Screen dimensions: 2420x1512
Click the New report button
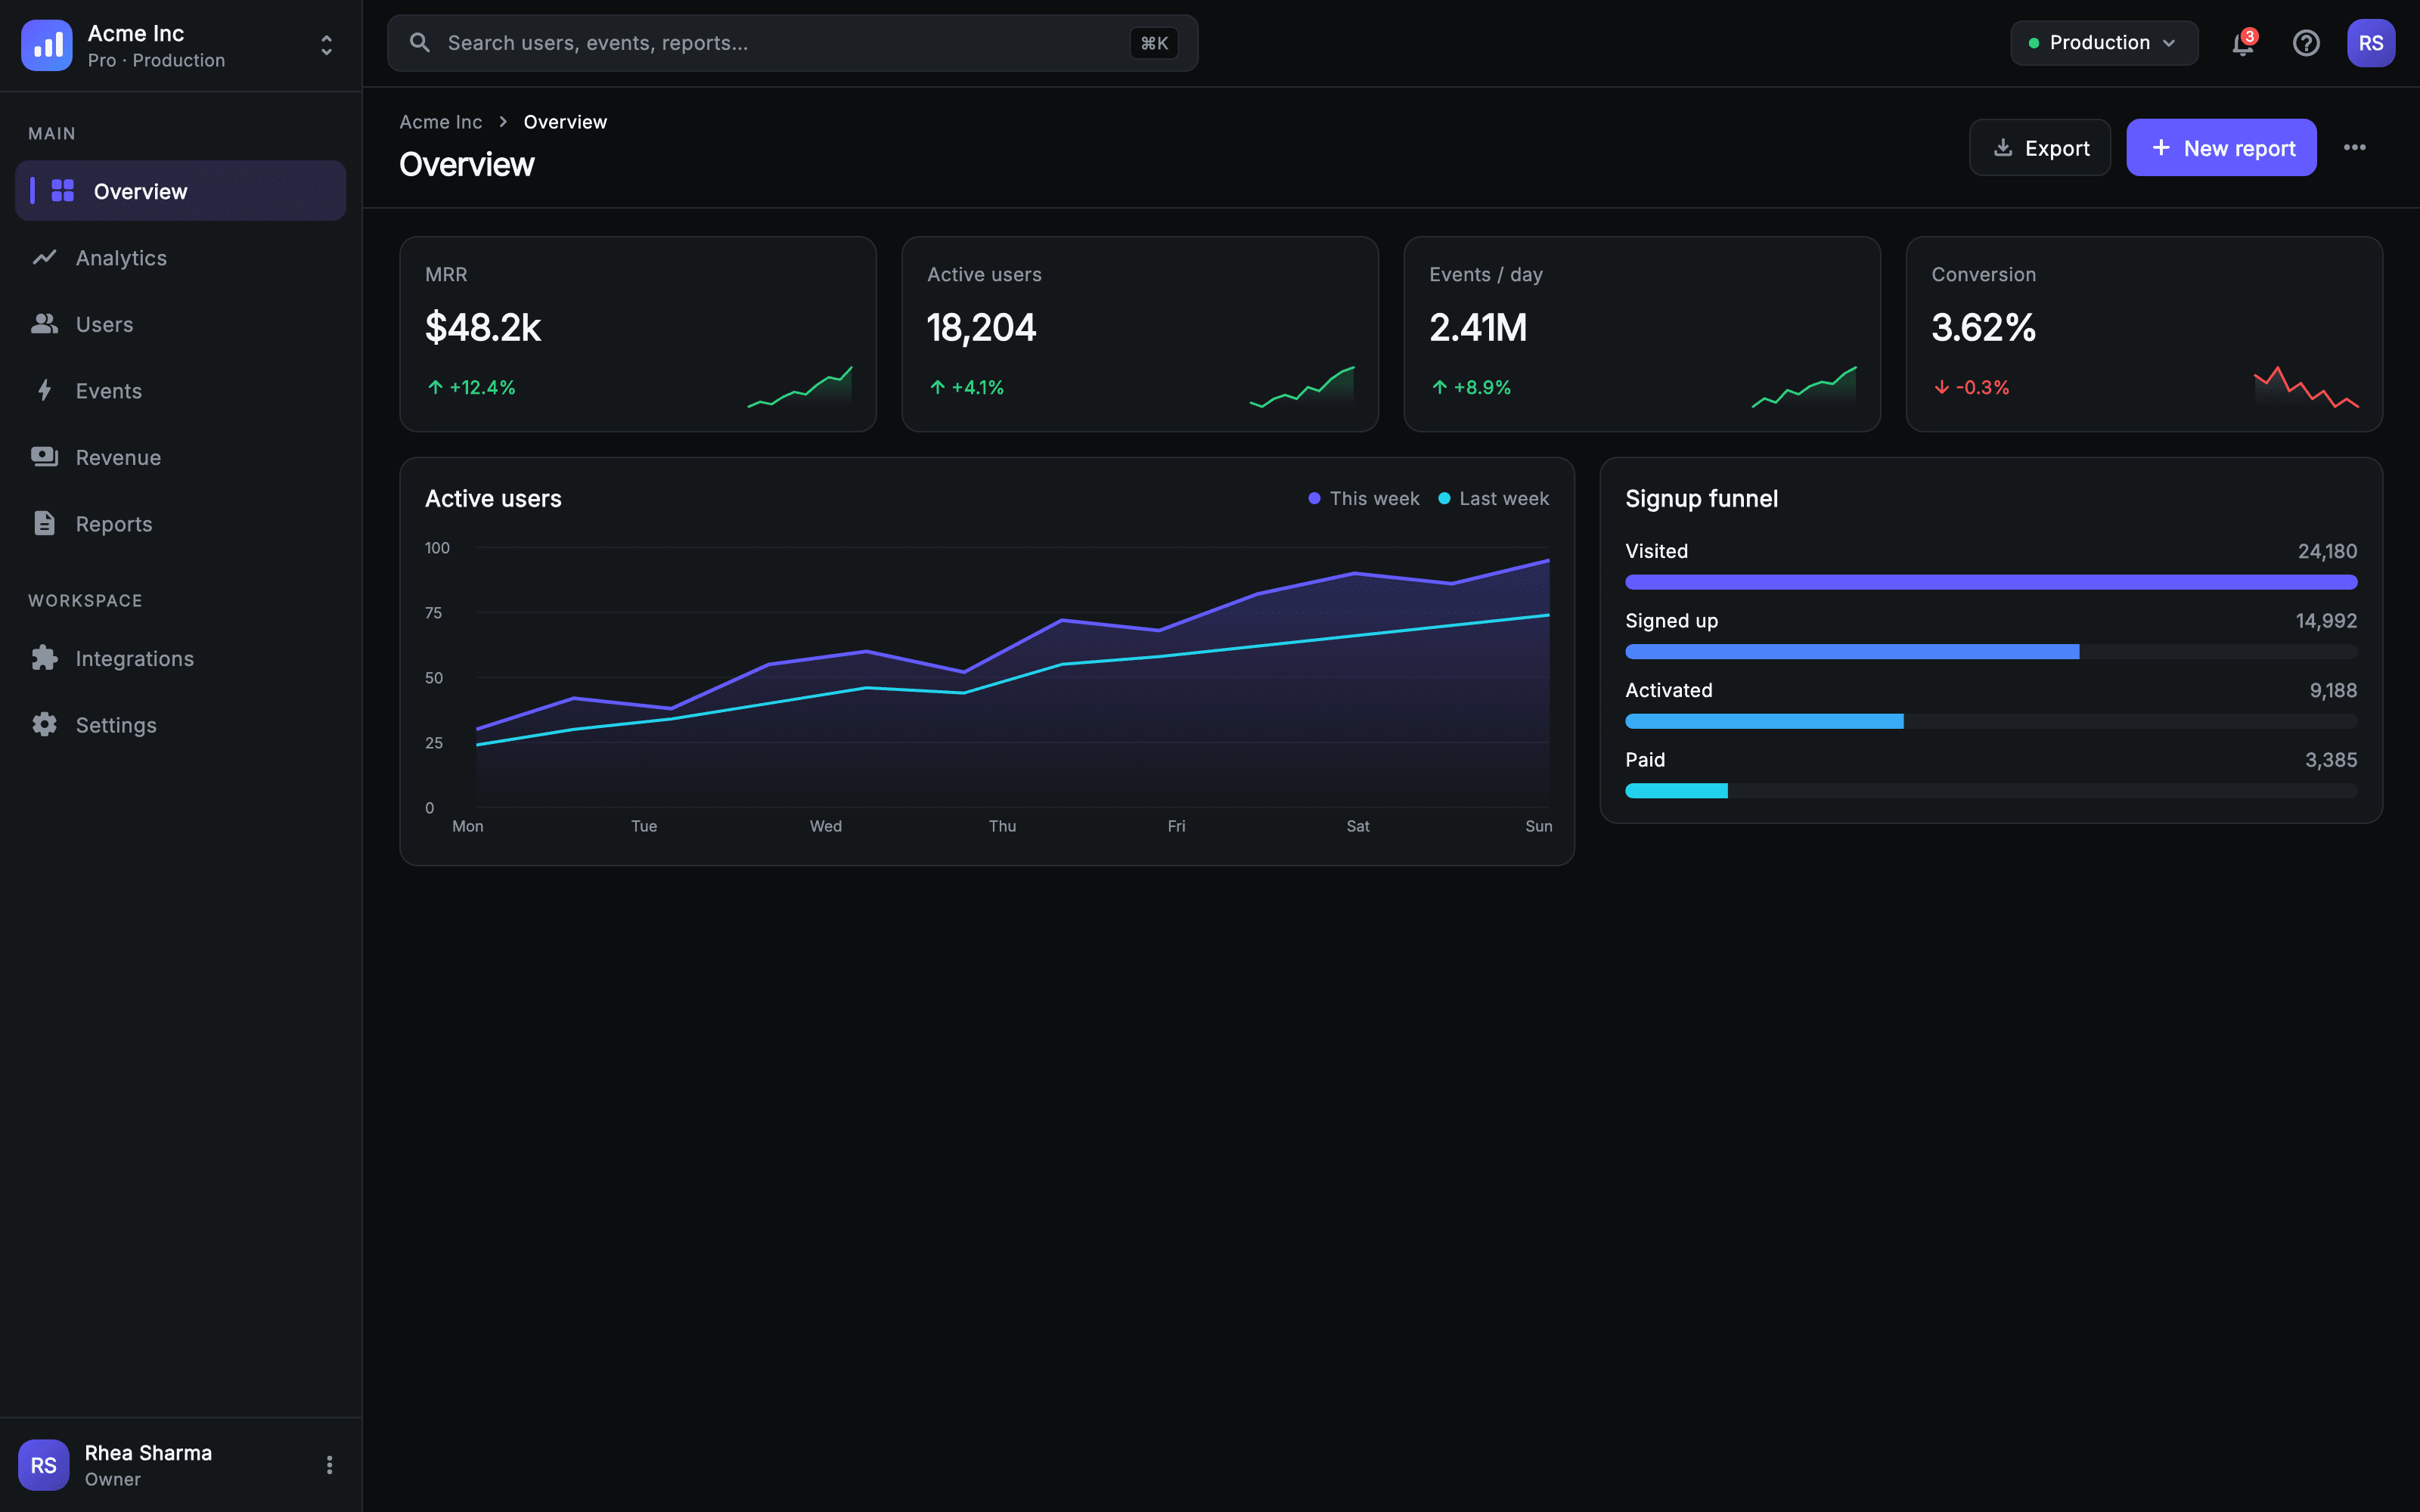tap(2221, 148)
